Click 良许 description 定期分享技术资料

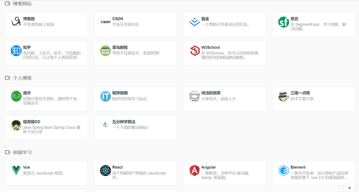[x=51, y=101]
